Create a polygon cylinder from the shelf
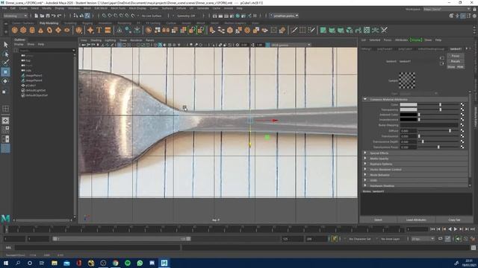 coord(32,30)
